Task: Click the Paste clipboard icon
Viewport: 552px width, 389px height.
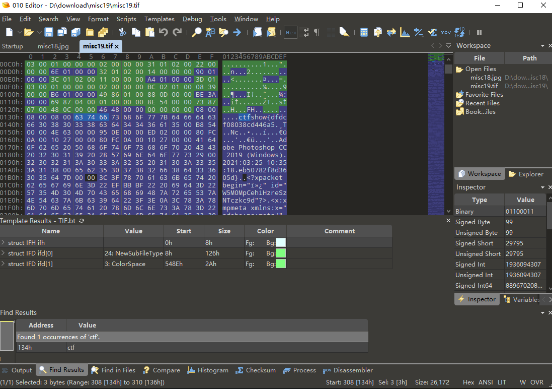Action: point(150,32)
